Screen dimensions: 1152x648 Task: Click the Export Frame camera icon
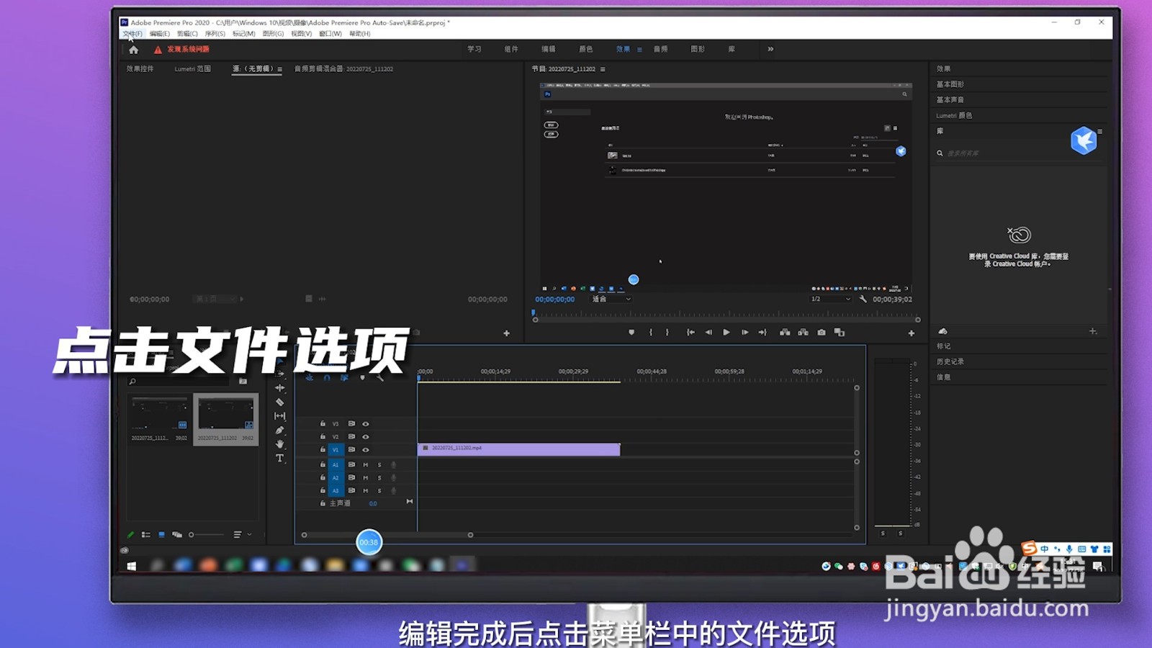[822, 332]
